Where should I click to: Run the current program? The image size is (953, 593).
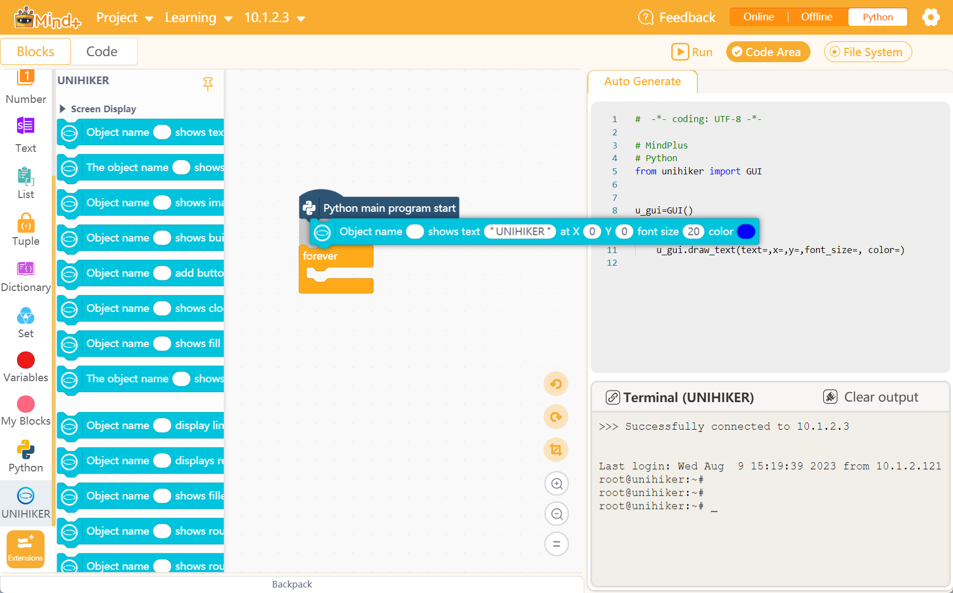coord(692,52)
